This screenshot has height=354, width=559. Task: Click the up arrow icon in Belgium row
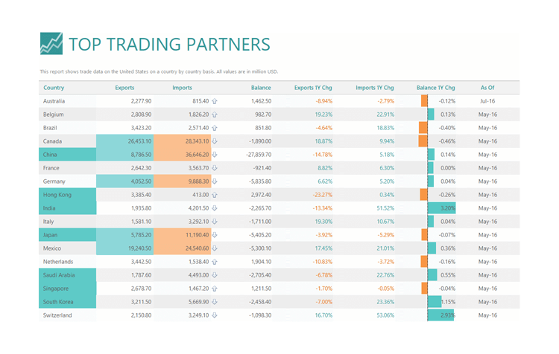tap(214, 115)
